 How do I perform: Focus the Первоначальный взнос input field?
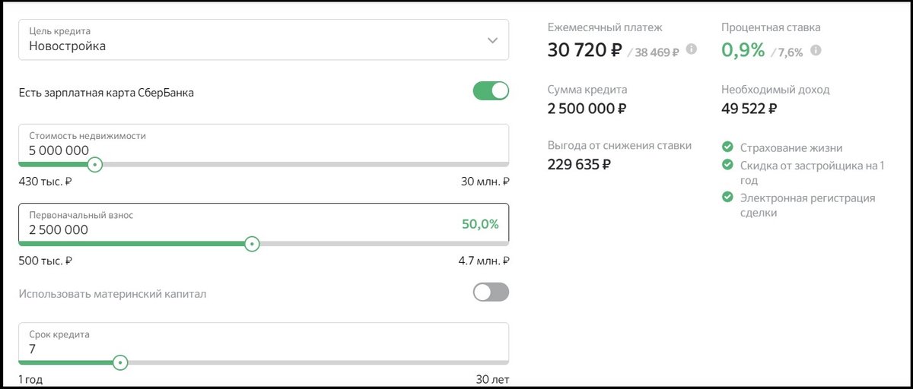tap(228, 229)
